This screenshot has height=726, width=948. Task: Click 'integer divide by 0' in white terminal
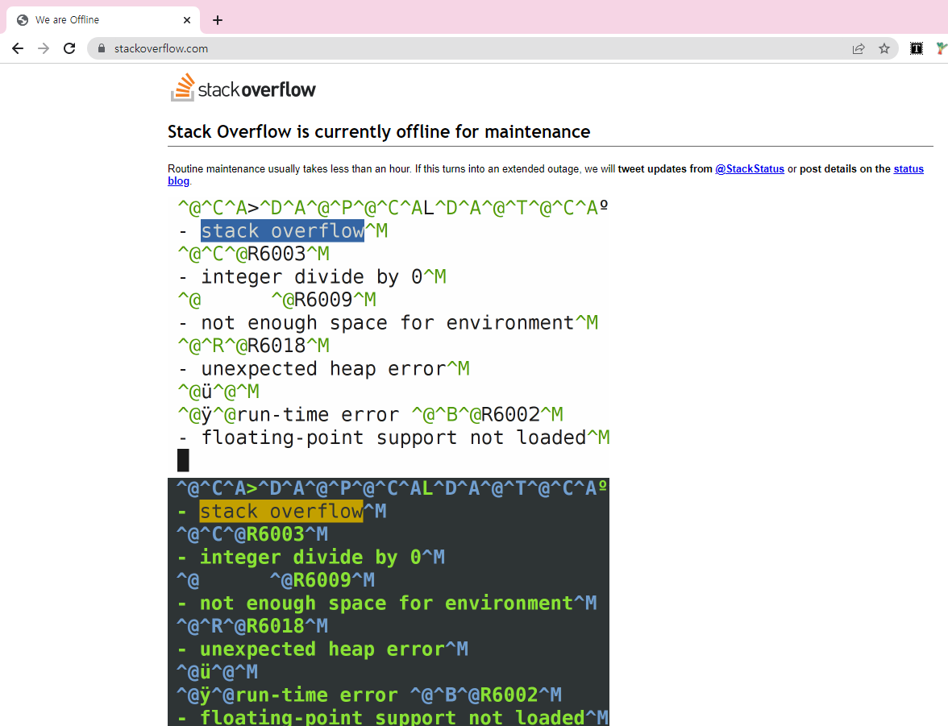[x=312, y=277]
